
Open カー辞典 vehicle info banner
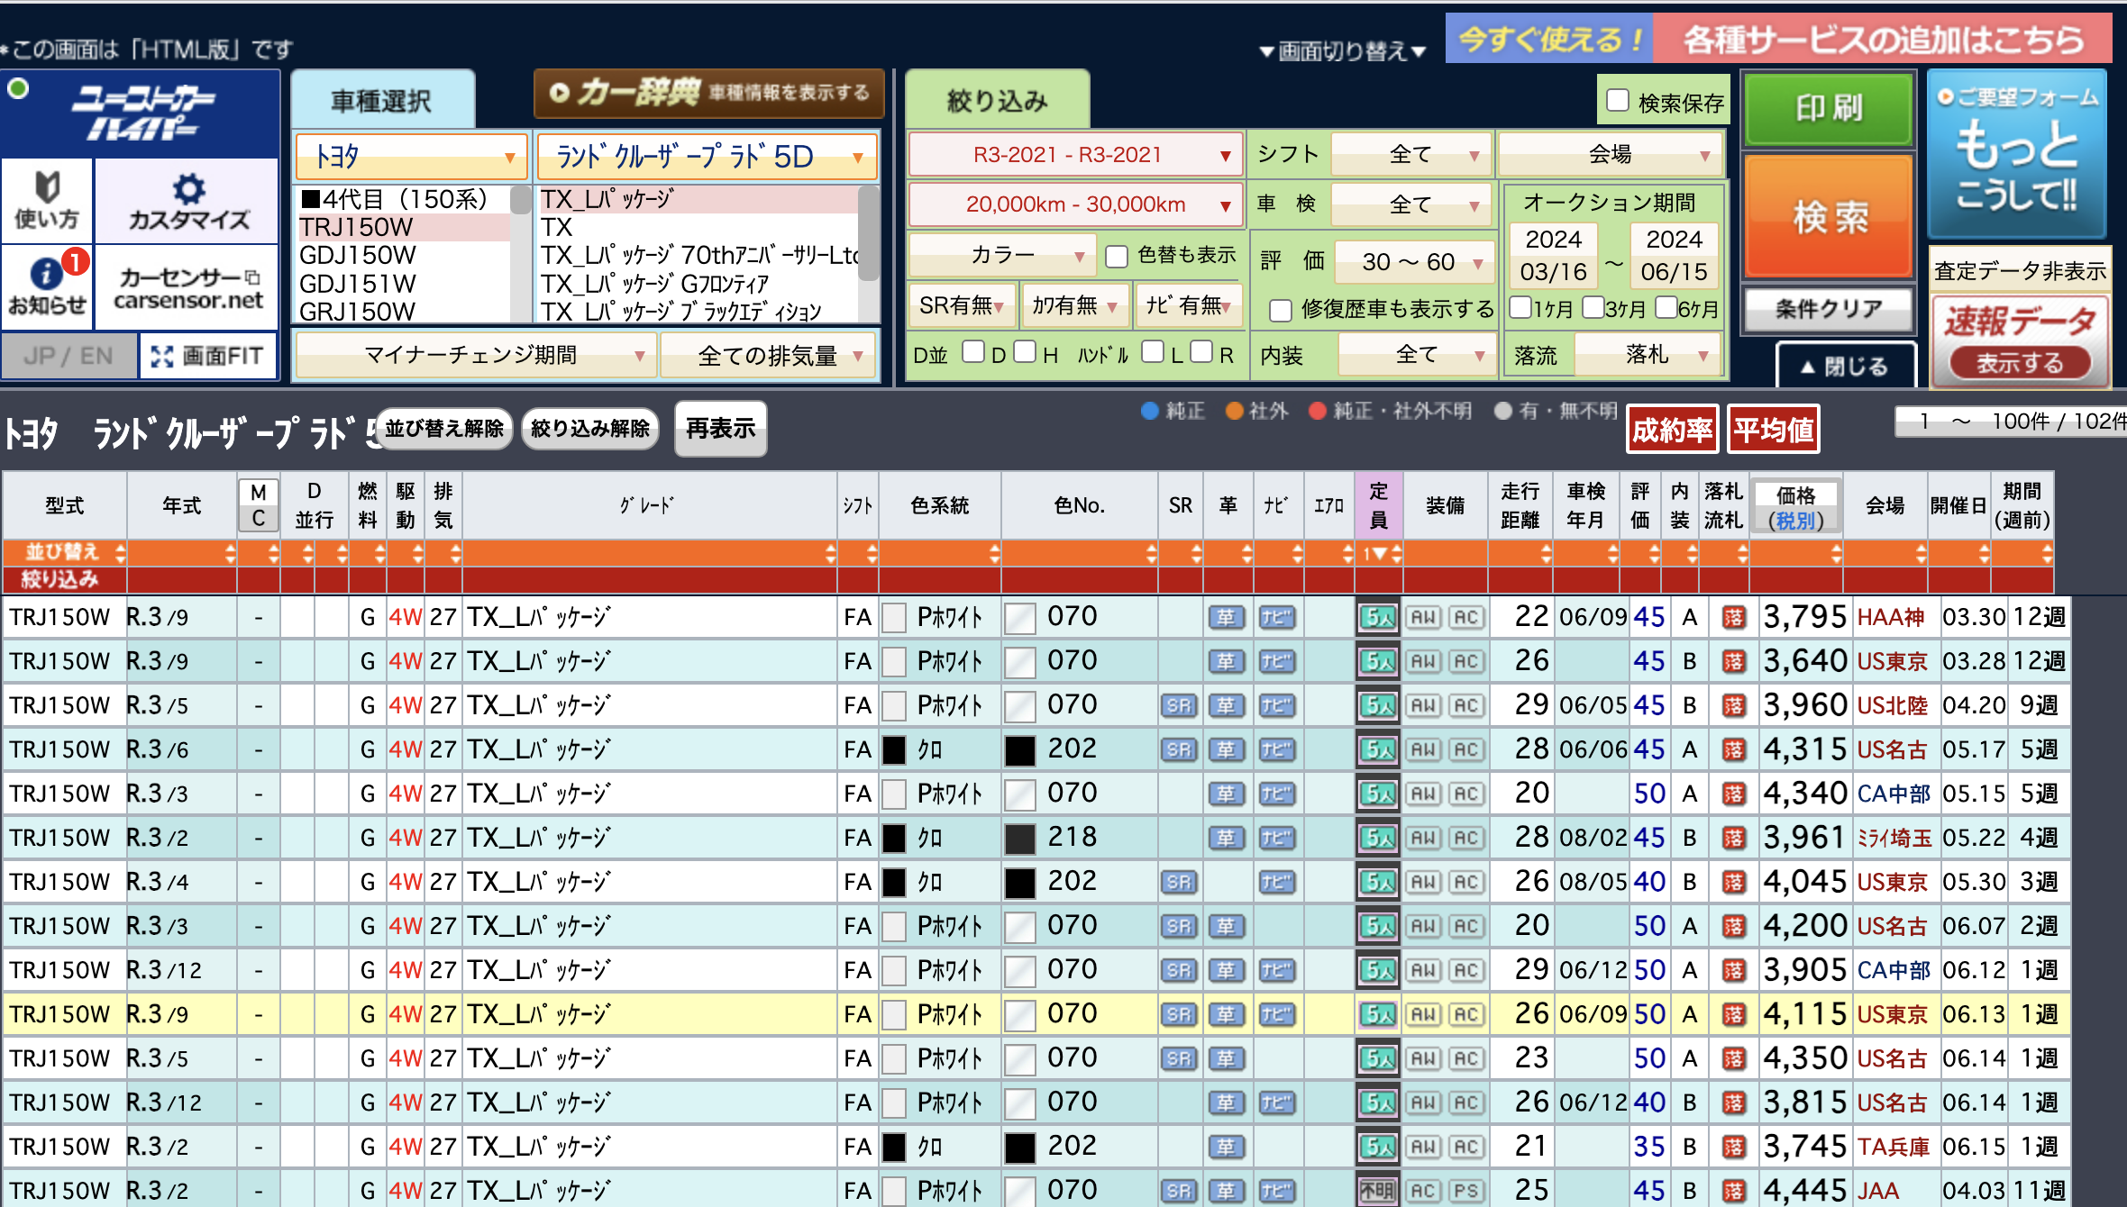[x=709, y=93]
